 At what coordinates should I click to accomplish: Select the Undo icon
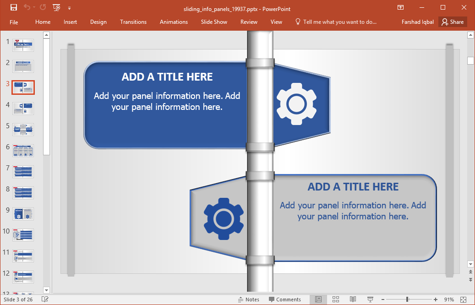tap(27, 8)
